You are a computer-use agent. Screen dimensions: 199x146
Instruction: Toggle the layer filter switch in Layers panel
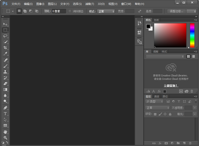[x=195, y=101]
